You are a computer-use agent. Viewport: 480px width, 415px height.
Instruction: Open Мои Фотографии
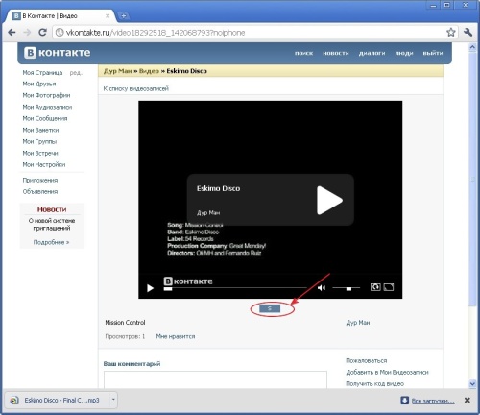[46, 95]
